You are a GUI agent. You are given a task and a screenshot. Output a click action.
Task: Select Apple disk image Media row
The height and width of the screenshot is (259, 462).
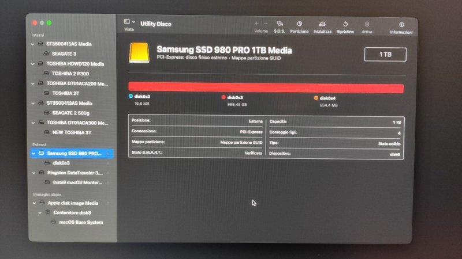coord(73,203)
